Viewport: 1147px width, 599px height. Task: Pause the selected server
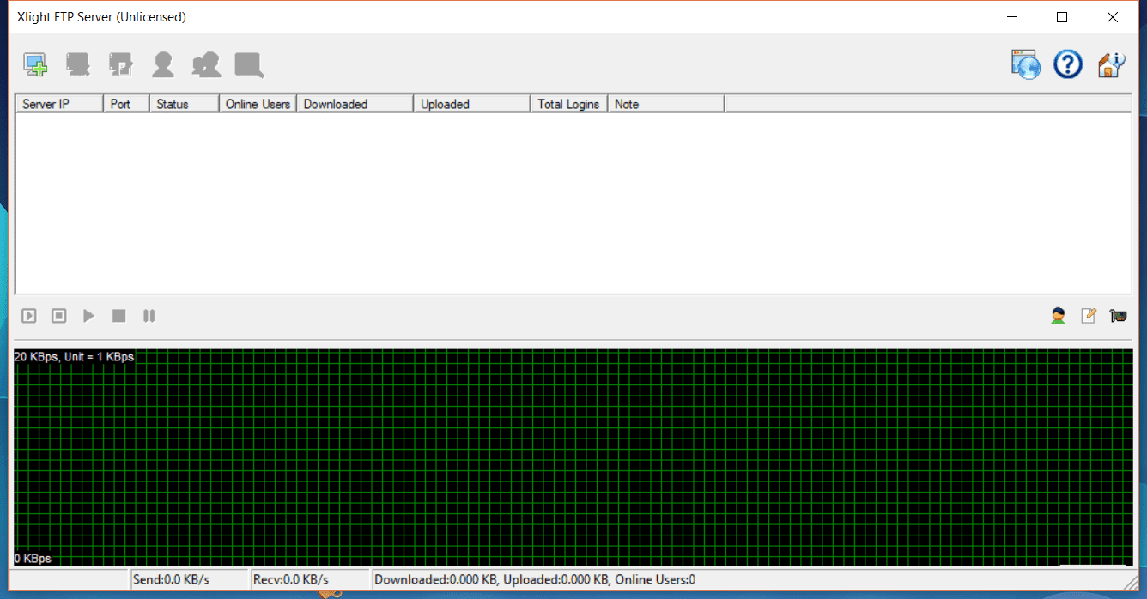149,316
